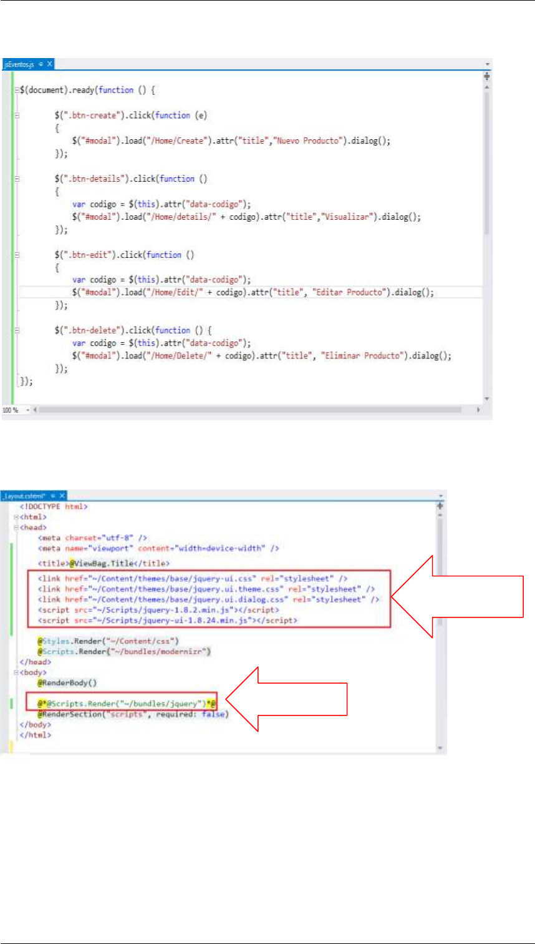Click split handle in _Layout.cshtml editor
This screenshot has width=535, height=944.
(x=440, y=506)
